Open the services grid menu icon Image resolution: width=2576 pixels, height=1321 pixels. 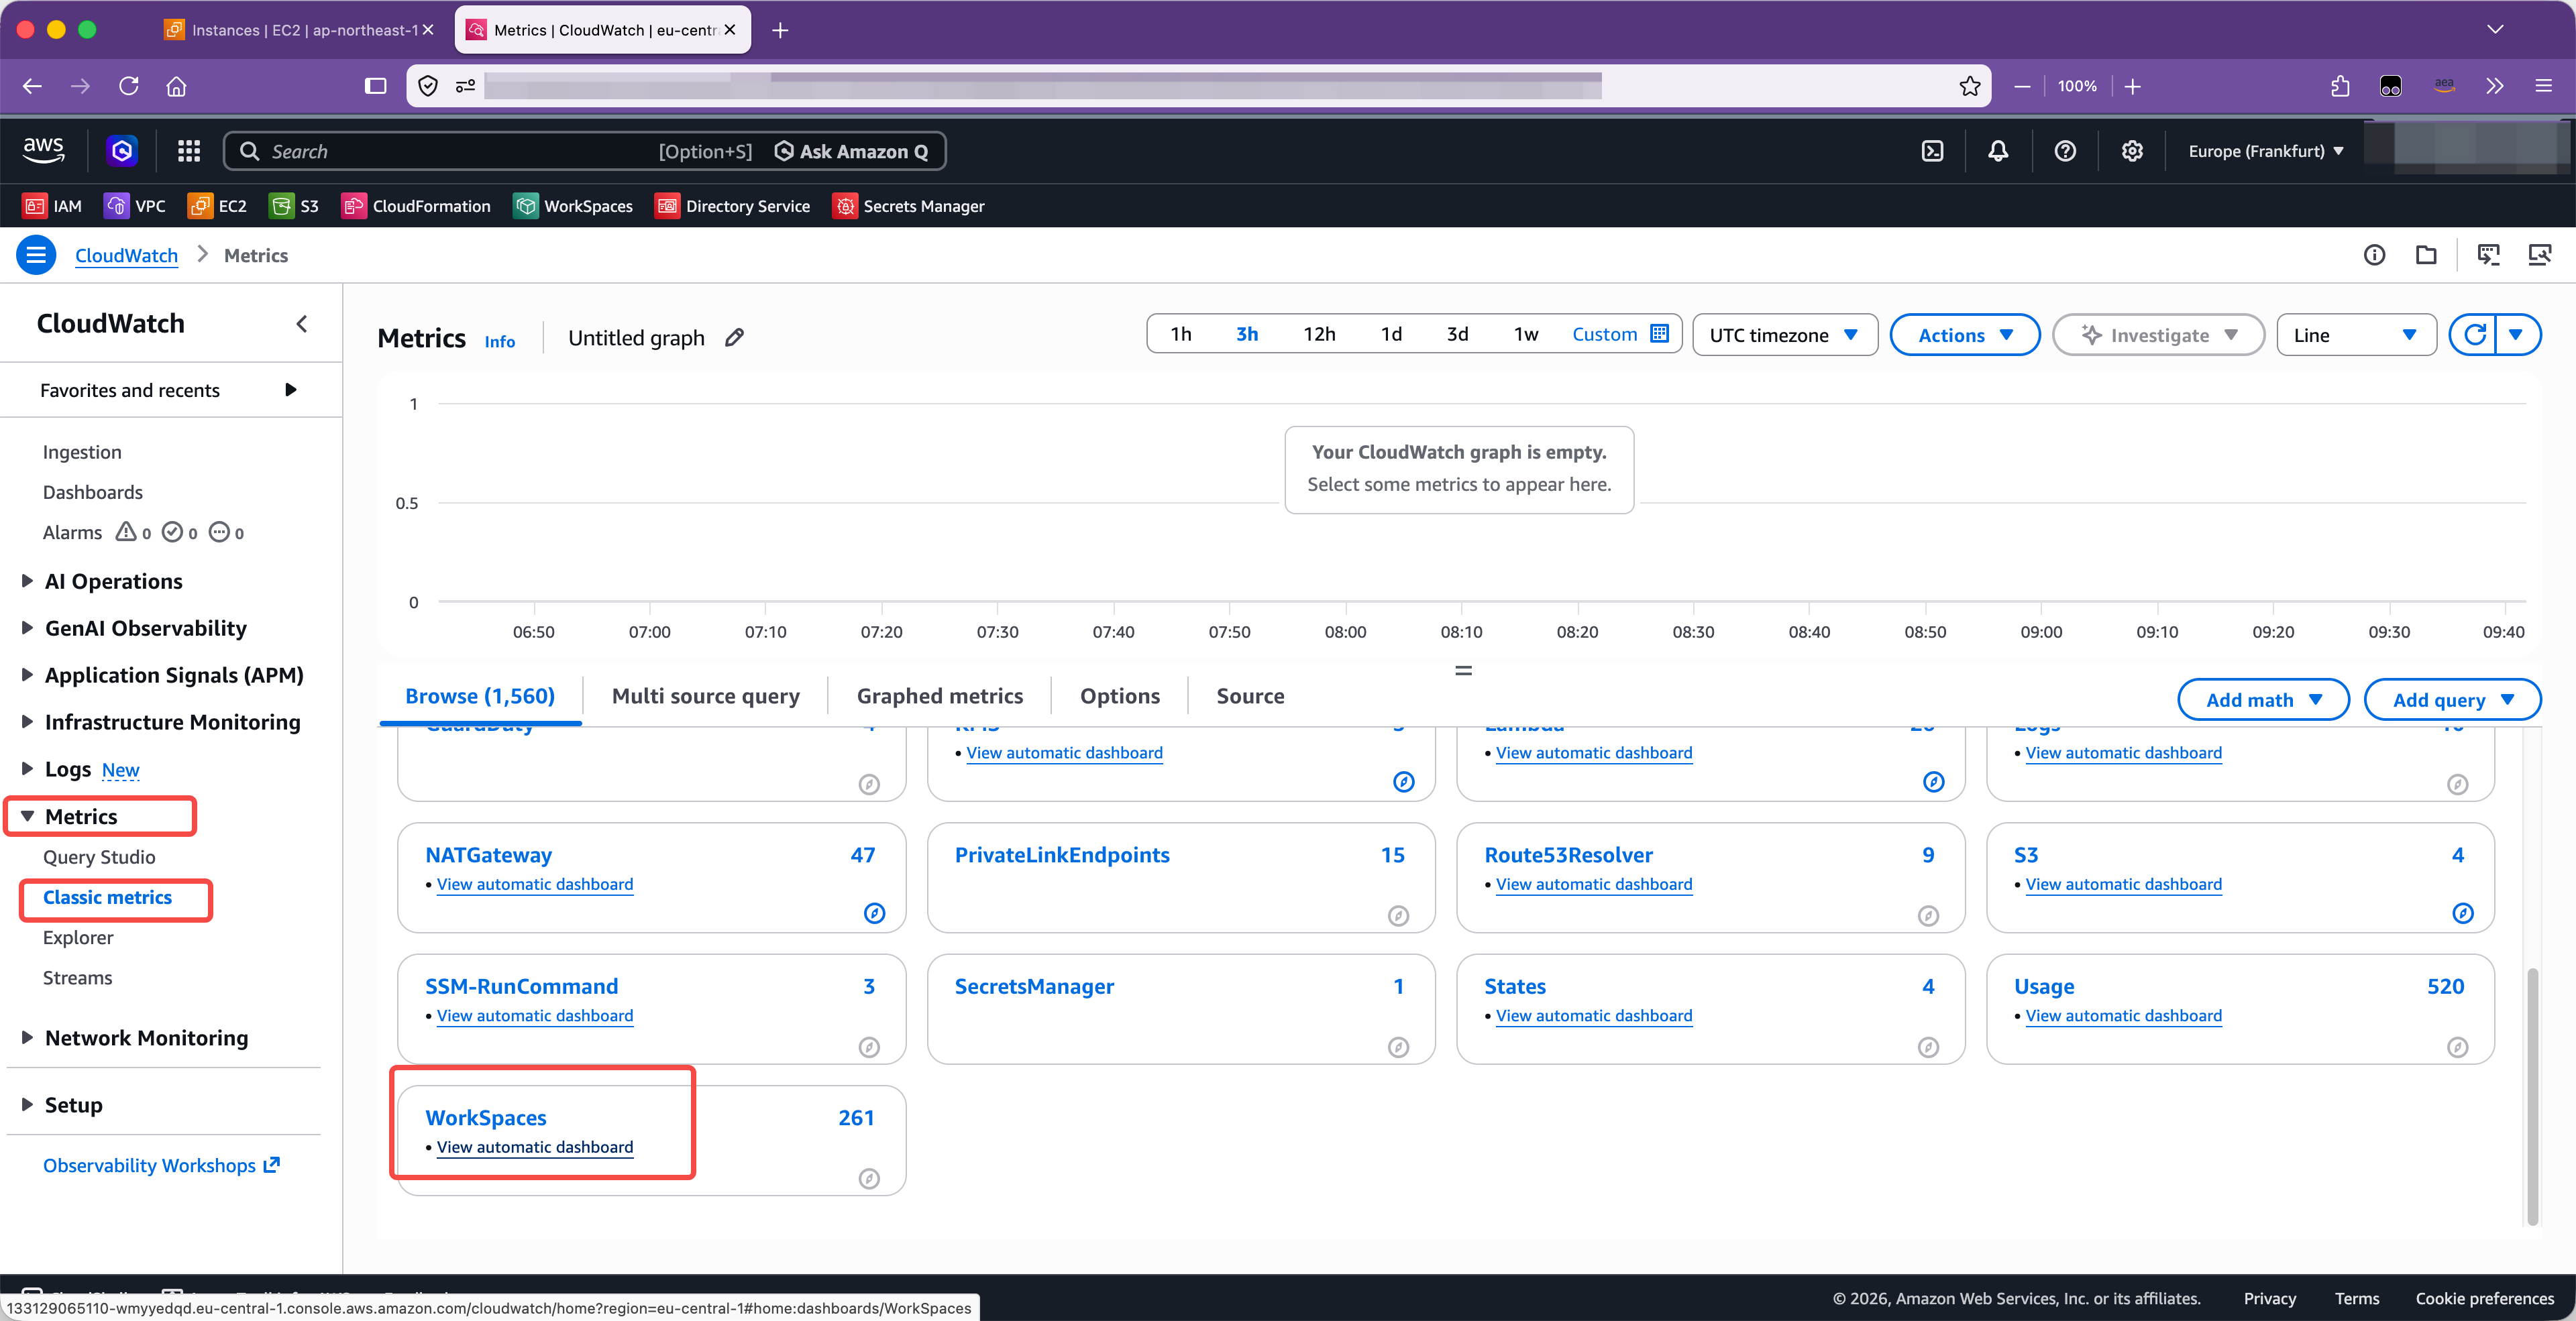point(189,151)
